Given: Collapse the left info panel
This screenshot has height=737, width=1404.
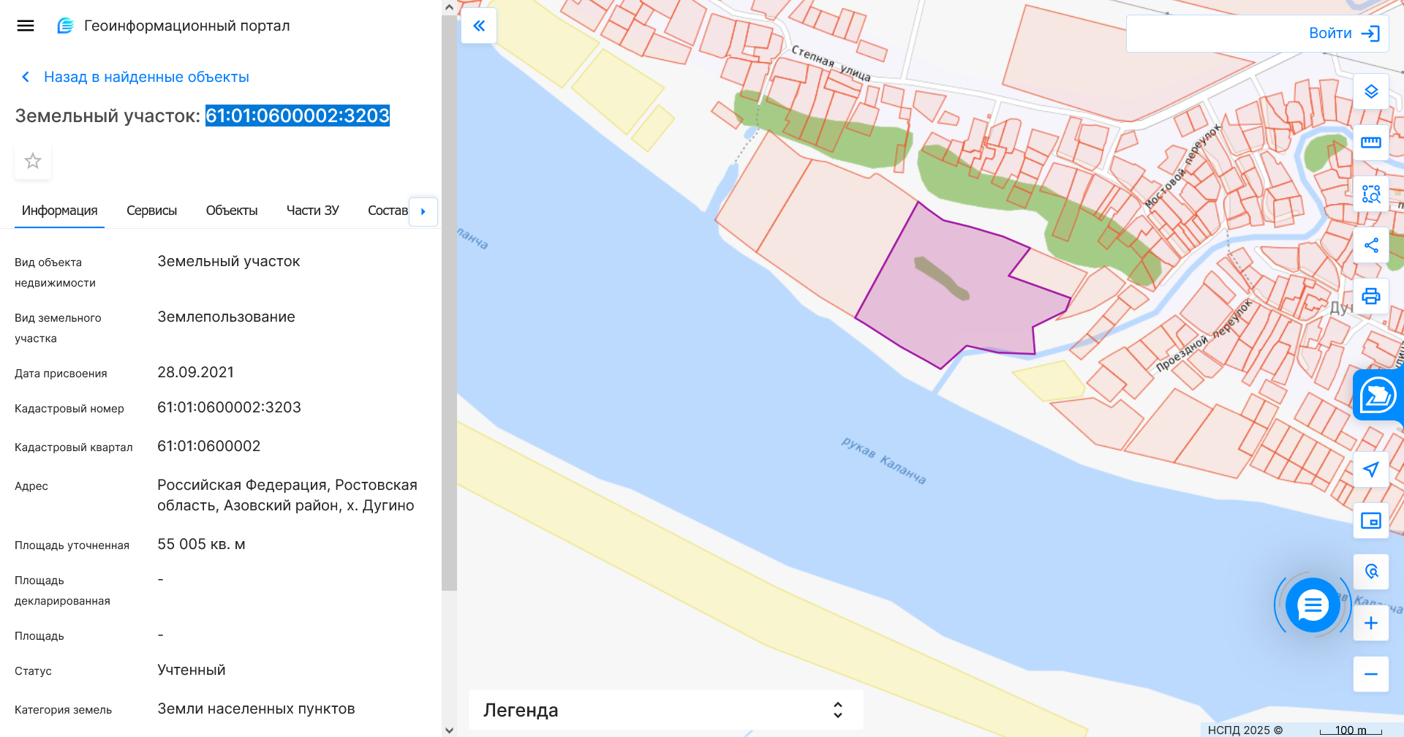Looking at the screenshot, I should pos(479,25).
